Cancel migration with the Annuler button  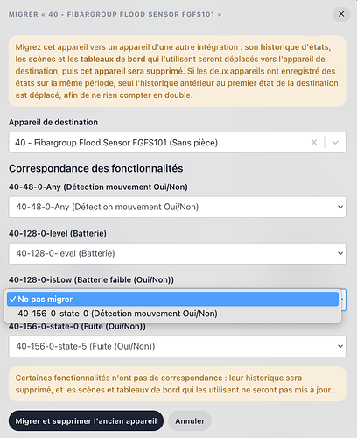pyautogui.click(x=190, y=421)
